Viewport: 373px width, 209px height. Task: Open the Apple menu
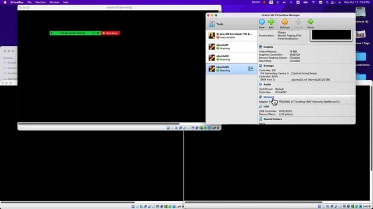pos(5,2)
